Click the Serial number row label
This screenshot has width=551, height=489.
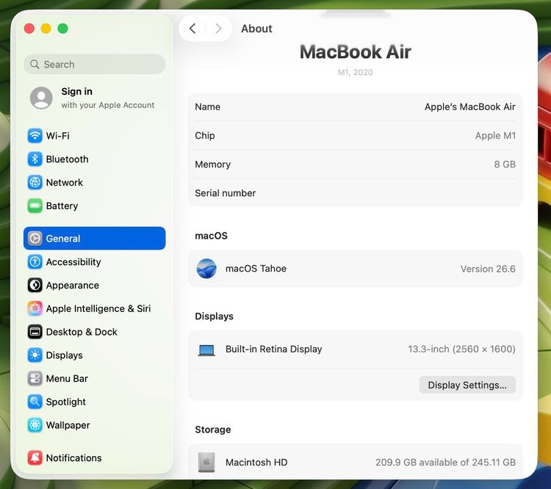[x=226, y=193]
